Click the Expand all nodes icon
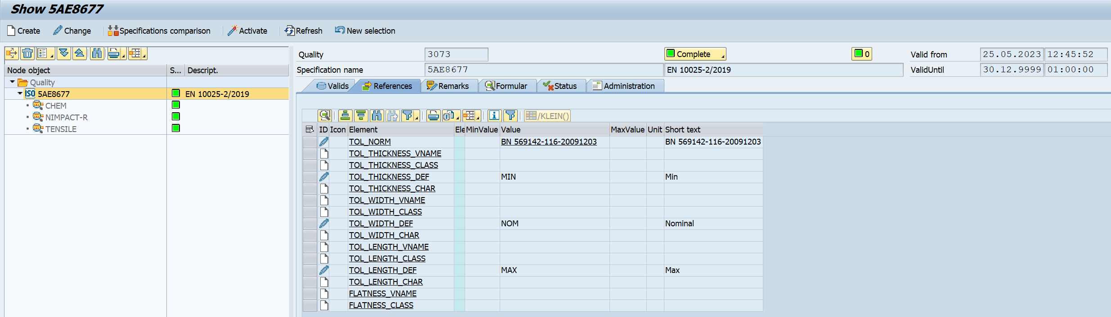Viewport: 1111px width, 317px height. [64, 53]
